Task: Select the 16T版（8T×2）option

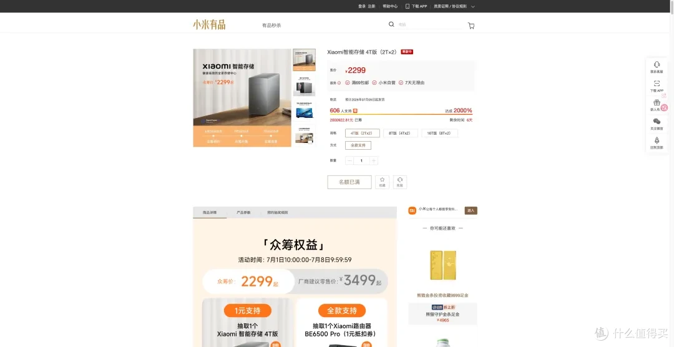Action: point(439,134)
